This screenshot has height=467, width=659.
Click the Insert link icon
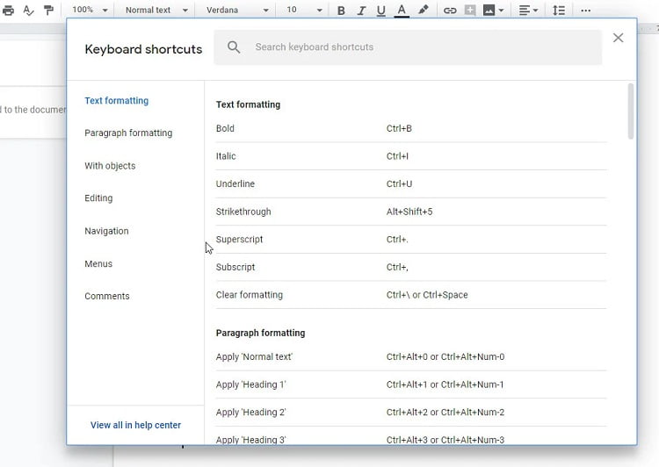450,11
